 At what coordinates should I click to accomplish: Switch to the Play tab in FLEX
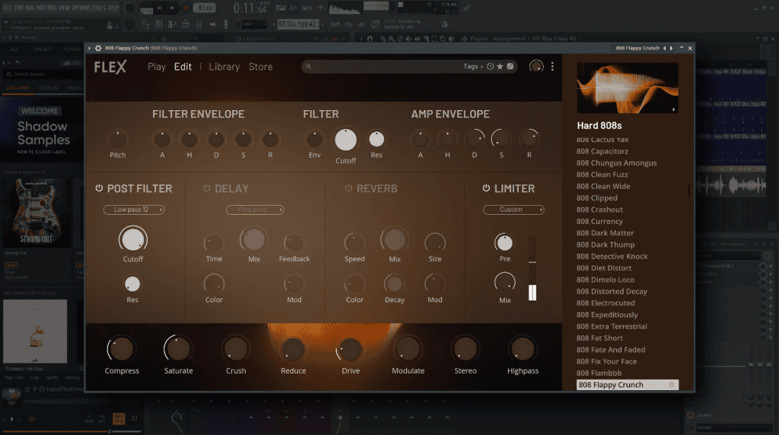[x=157, y=67]
